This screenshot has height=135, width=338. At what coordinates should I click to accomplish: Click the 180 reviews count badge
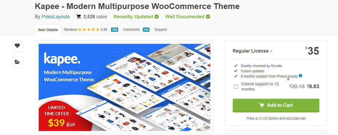pos(115,30)
